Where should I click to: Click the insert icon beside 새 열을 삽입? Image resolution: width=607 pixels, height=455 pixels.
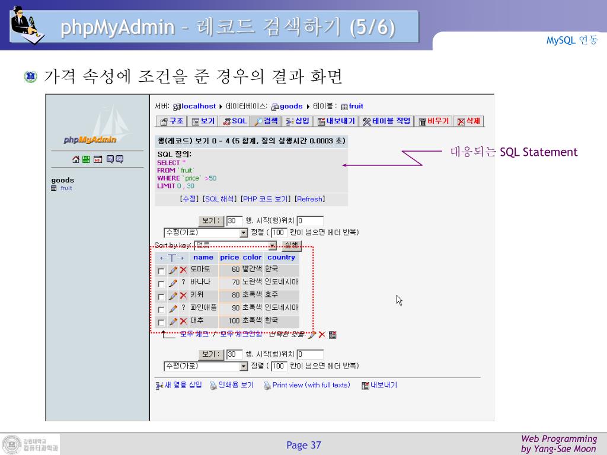click(159, 385)
